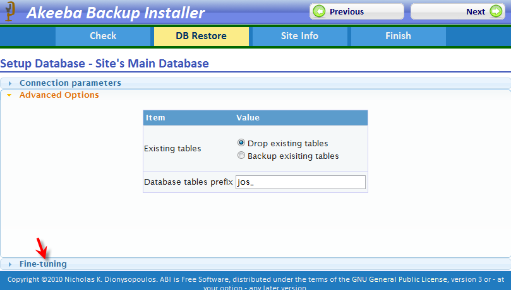Click triangle arrow beside Fine-tuning
The height and width of the screenshot is (290, 511).
[9, 264]
